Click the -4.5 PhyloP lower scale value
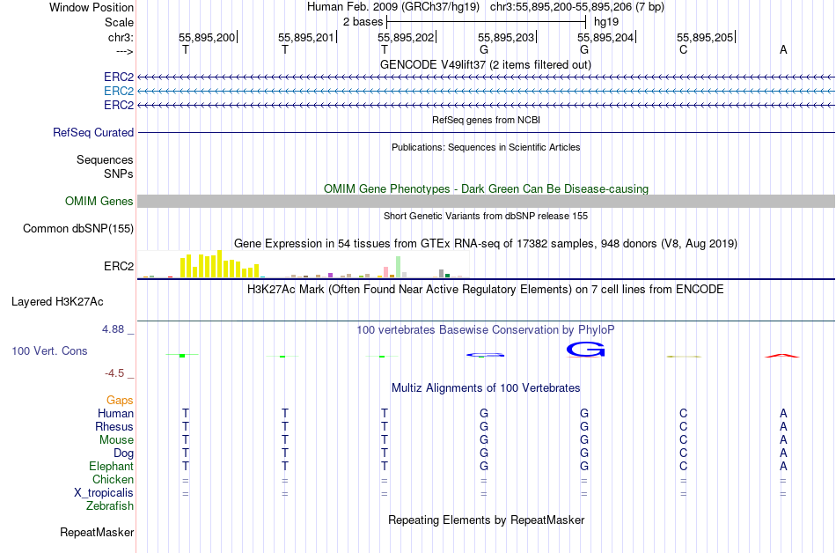This screenshot has width=836, height=553. pos(114,373)
